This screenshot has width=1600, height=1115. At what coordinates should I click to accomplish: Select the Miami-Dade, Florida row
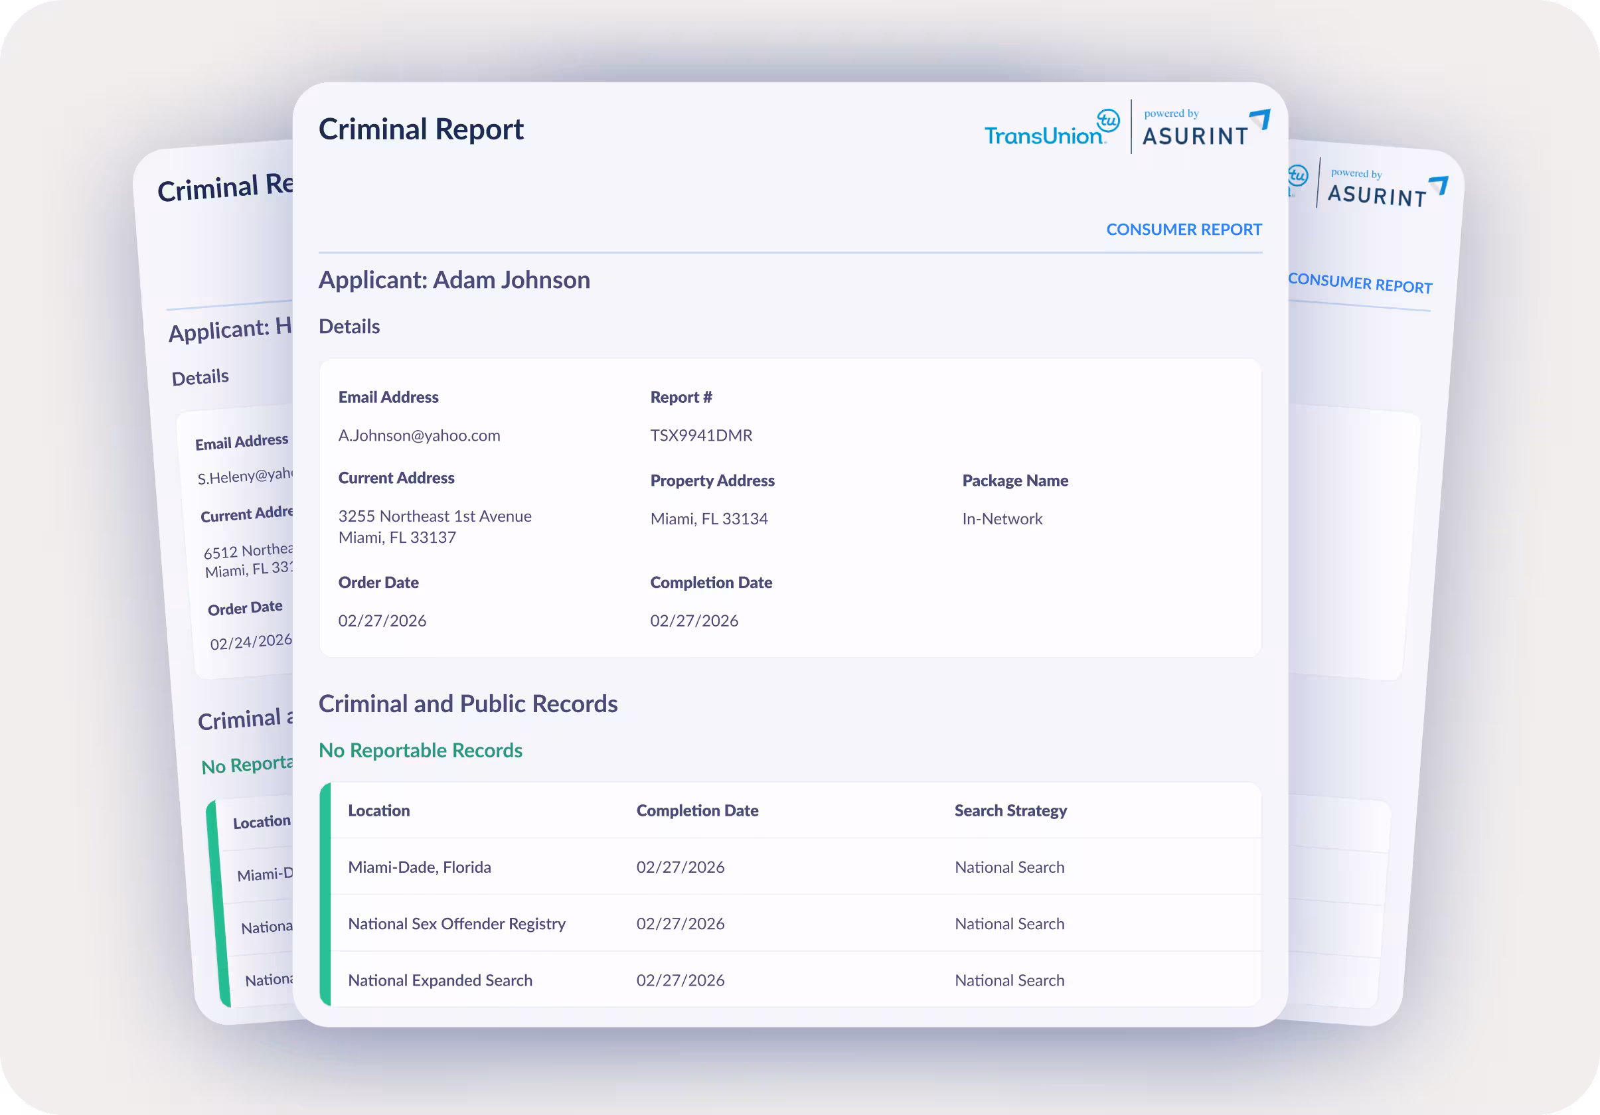pyautogui.click(x=420, y=867)
